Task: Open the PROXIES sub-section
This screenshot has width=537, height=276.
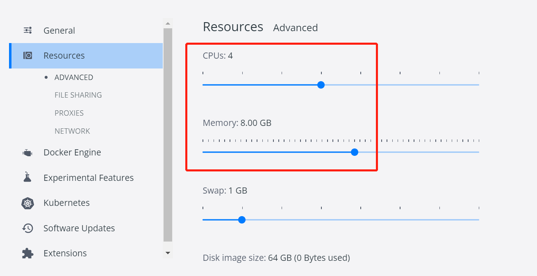Action: coord(69,113)
